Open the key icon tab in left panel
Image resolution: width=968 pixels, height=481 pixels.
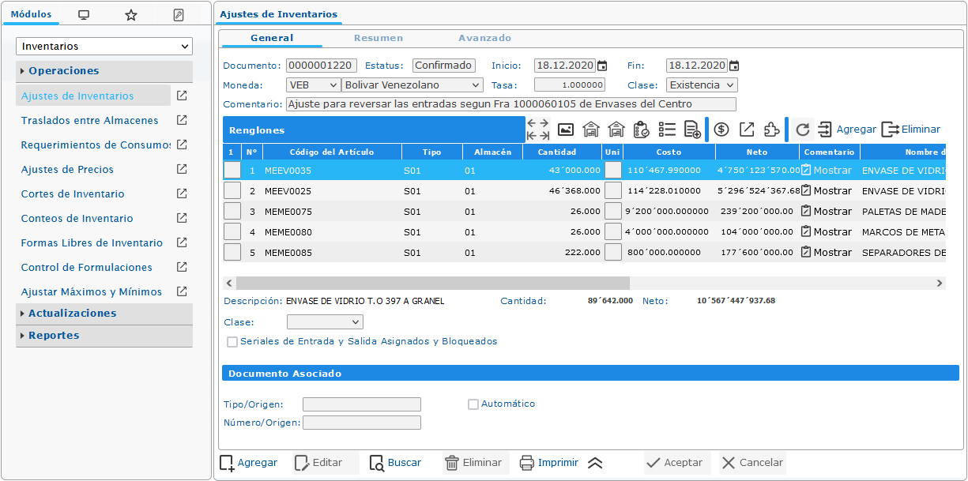tap(179, 15)
